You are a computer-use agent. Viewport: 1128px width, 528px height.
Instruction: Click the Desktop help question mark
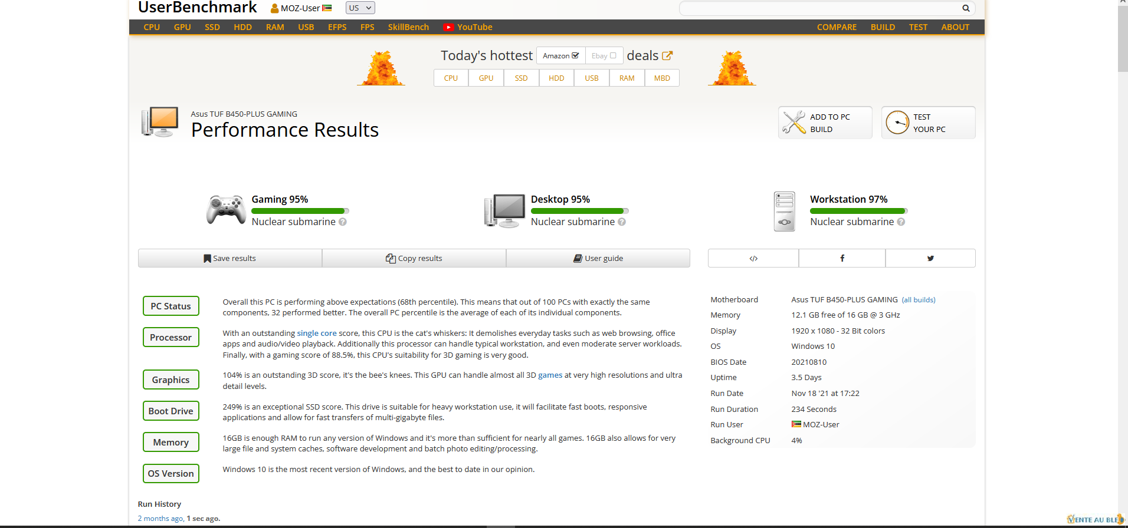pos(622,222)
